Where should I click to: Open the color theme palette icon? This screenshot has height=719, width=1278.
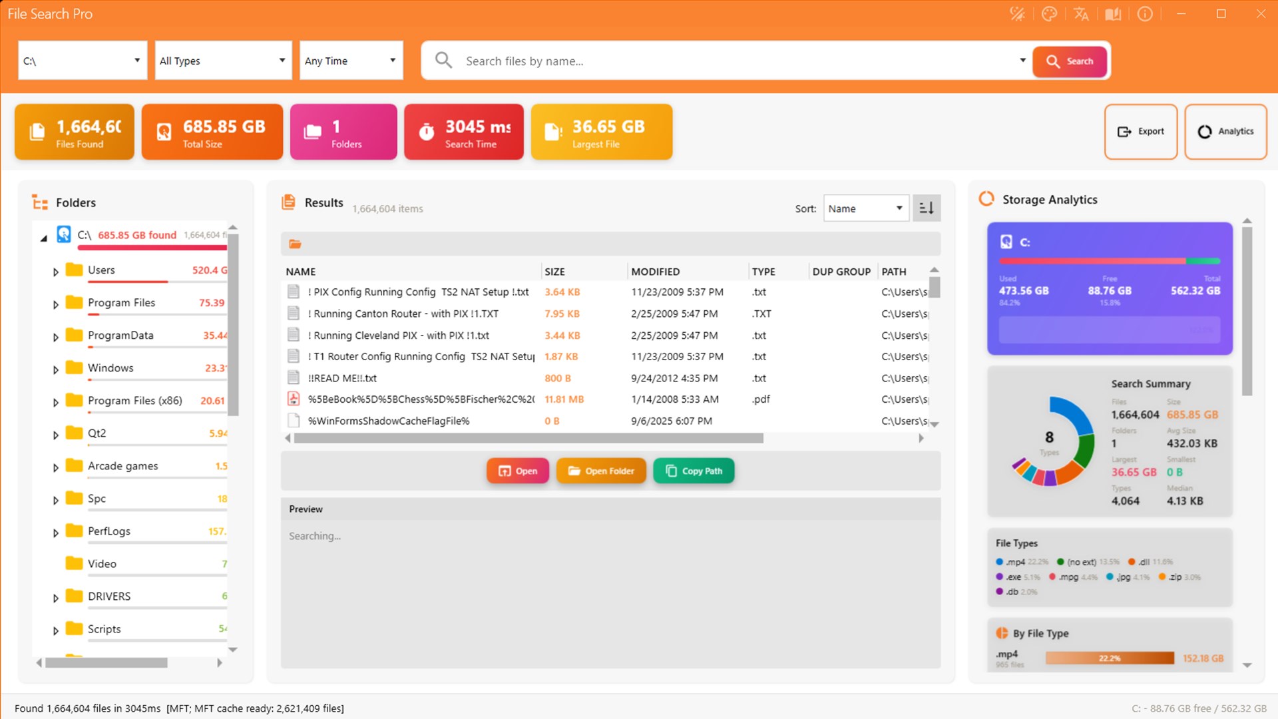pyautogui.click(x=1049, y=14)
